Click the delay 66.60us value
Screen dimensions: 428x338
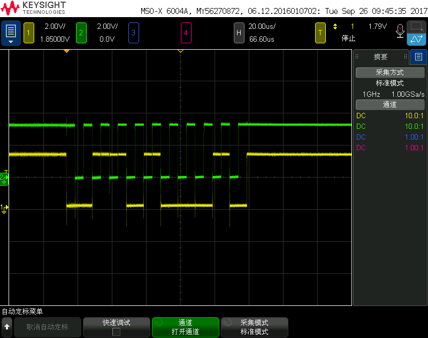pyautogui.click(x=262, y=39)
